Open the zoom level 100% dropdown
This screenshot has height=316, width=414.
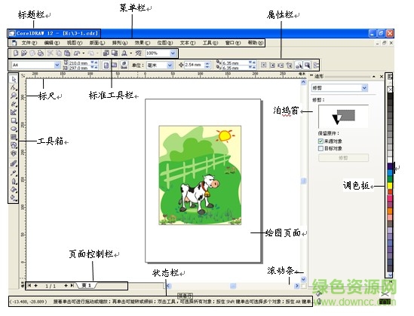click(173, 53)
